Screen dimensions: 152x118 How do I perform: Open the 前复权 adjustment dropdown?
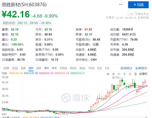coord(143,74)
